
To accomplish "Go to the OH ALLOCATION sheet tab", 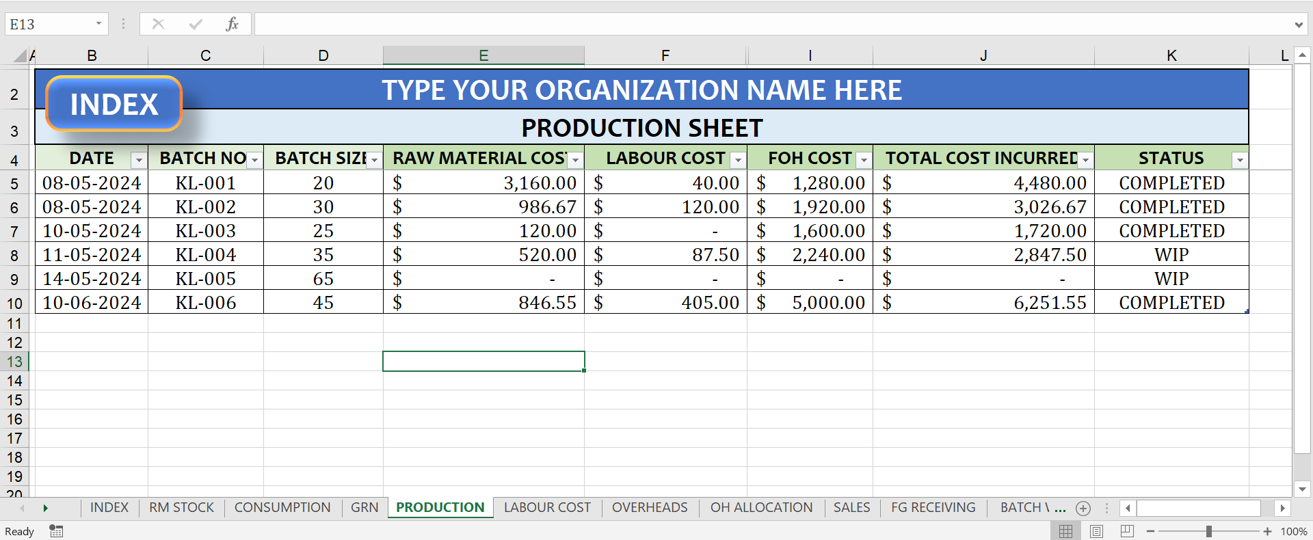I will [761, 508].
